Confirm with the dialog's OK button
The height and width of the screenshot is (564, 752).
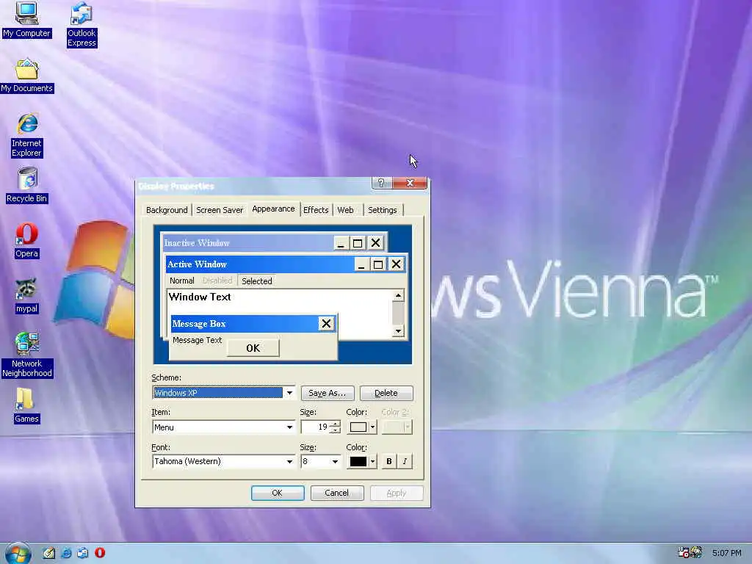click(x=278, y=493)
